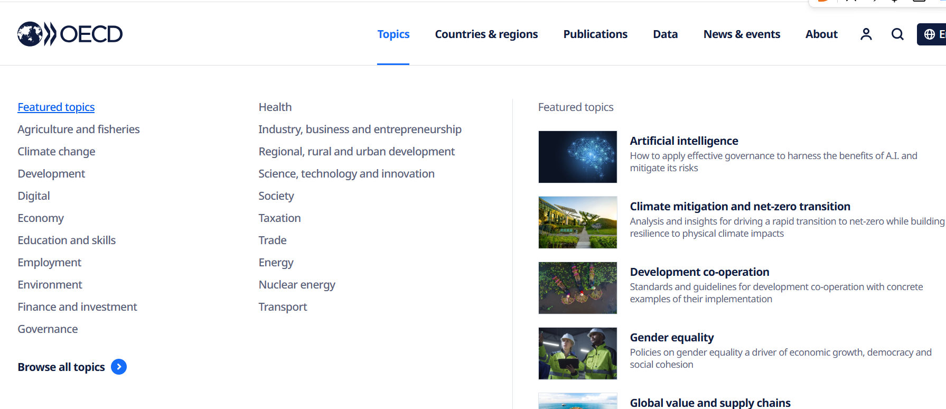Open the Data menu item
The width and height of the screenshot is (946, 409).
665,34
